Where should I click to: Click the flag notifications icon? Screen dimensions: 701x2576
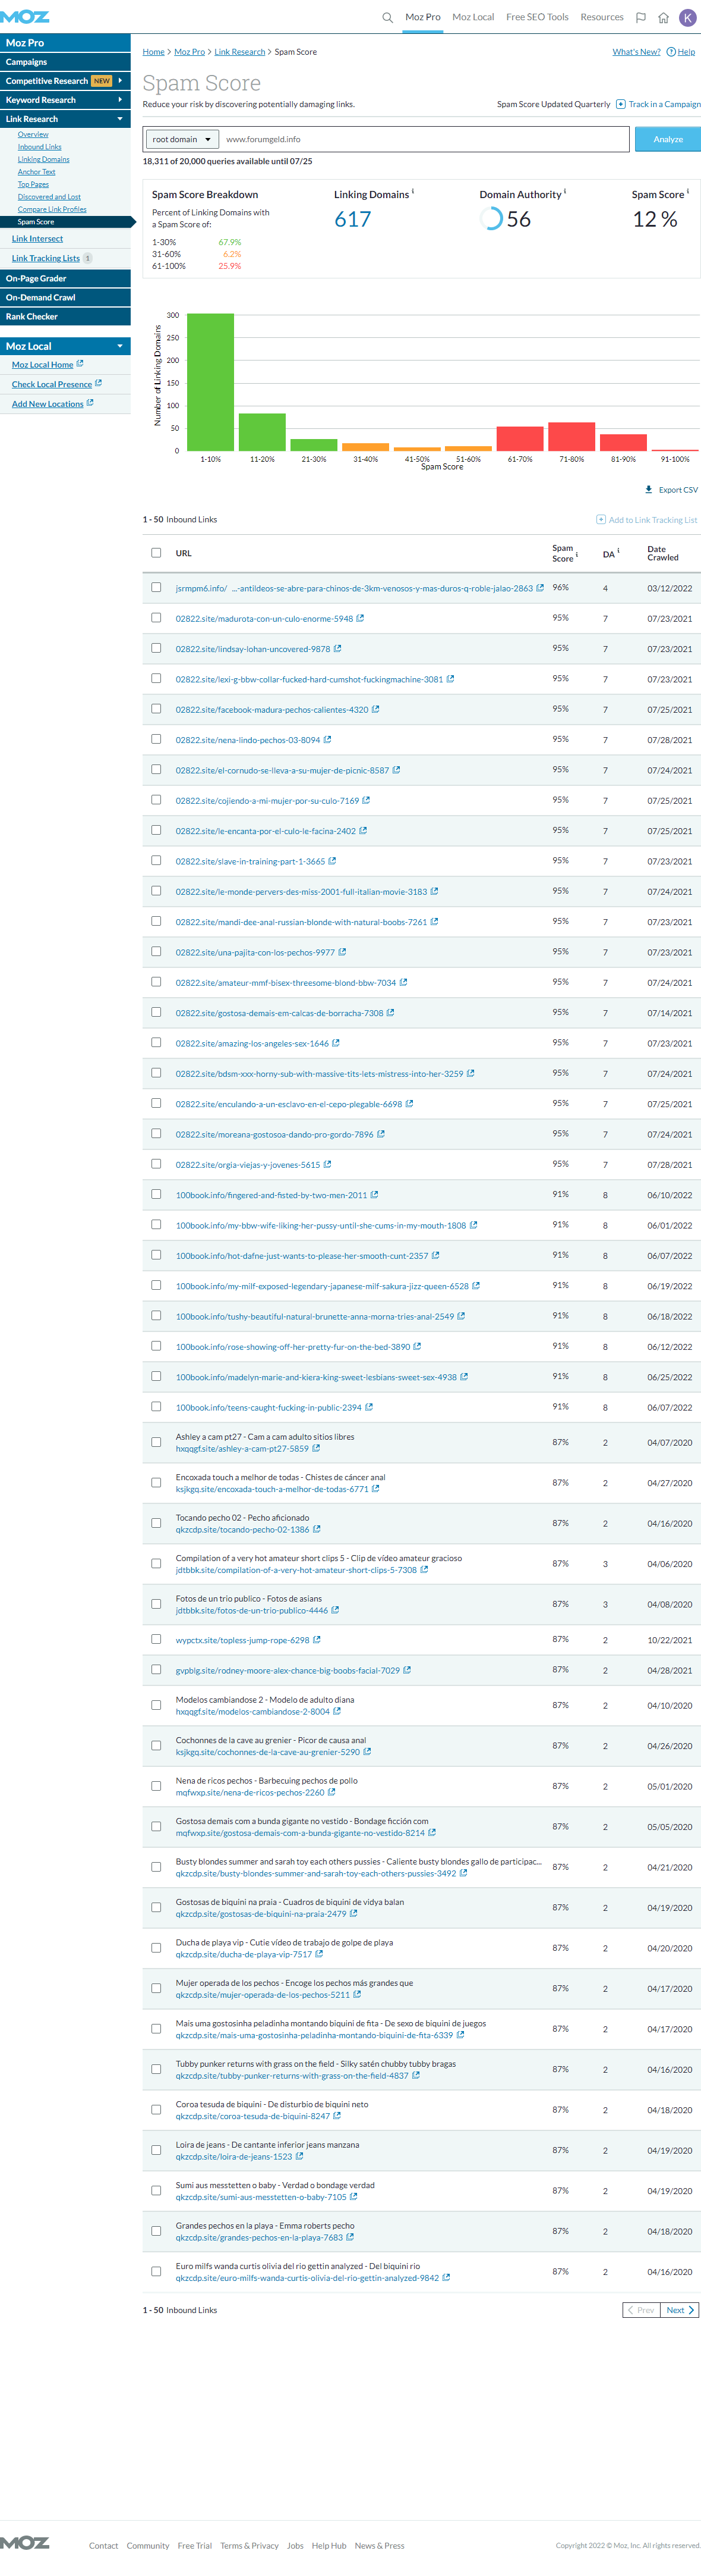tap(641, 17)
